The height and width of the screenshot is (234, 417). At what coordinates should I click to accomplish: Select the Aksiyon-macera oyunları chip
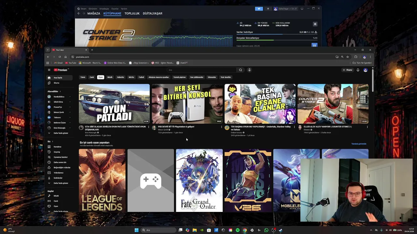click(x=159, y=77)
